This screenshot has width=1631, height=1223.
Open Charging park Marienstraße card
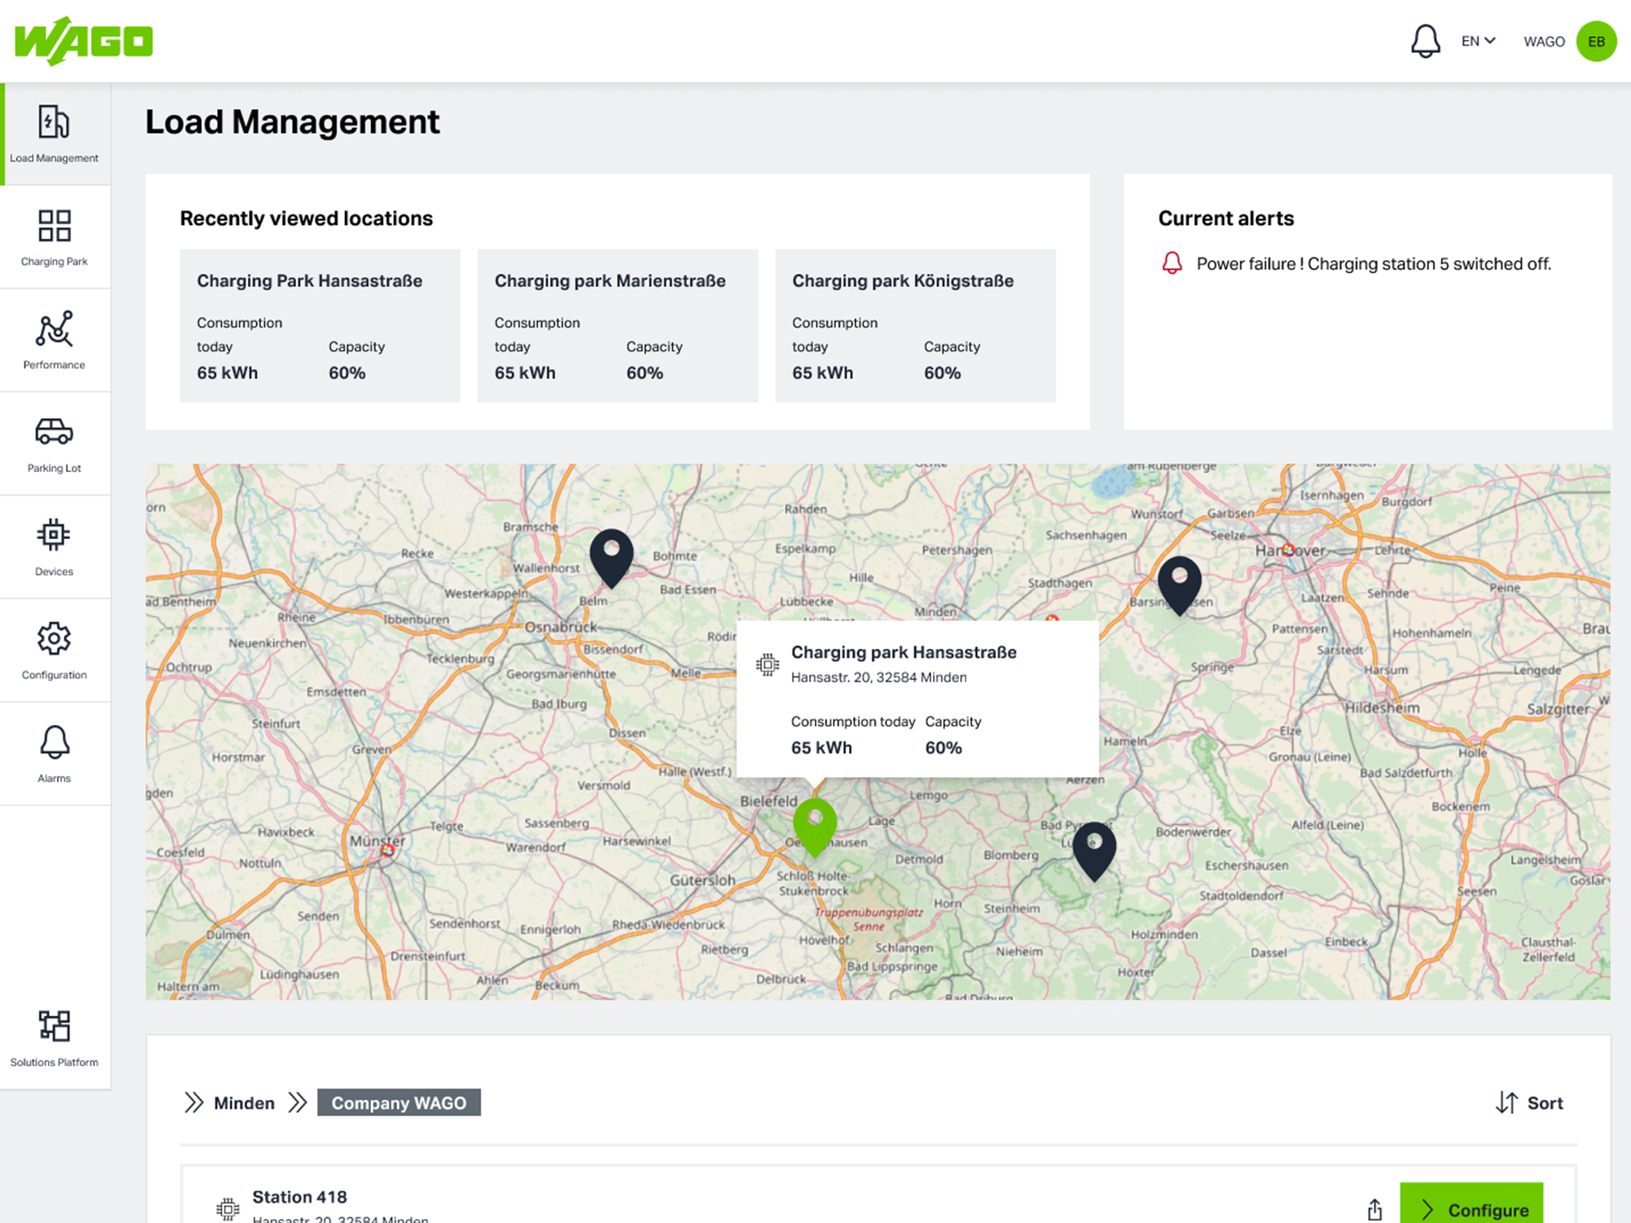tap(617, 325)
